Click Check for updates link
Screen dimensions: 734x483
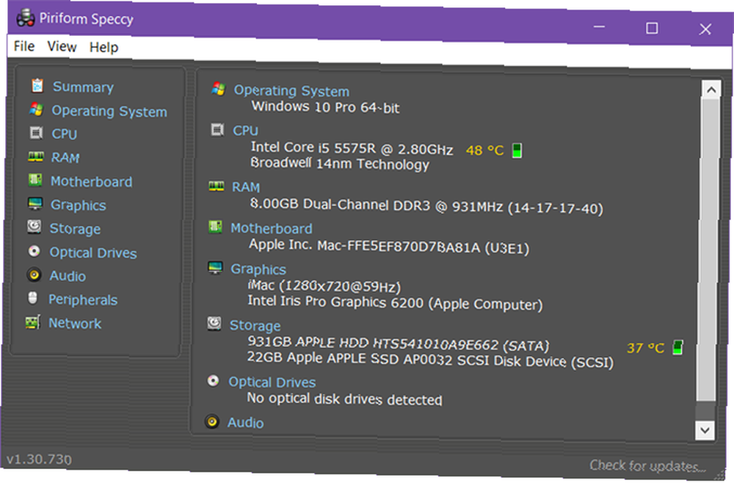click(648, 465)
